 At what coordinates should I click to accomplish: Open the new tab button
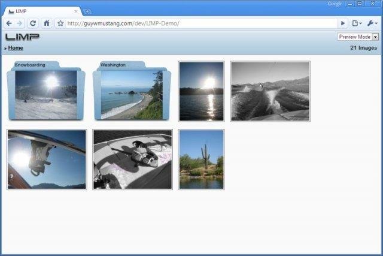click(87, 11)
